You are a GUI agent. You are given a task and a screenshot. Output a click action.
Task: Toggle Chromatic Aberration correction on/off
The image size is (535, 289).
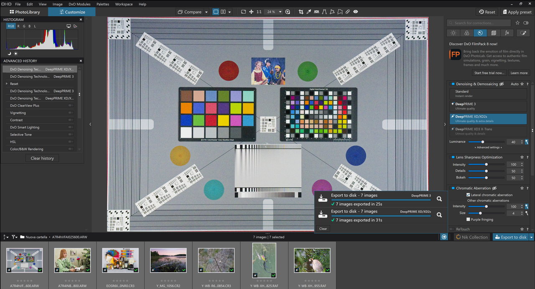(453, 188)
